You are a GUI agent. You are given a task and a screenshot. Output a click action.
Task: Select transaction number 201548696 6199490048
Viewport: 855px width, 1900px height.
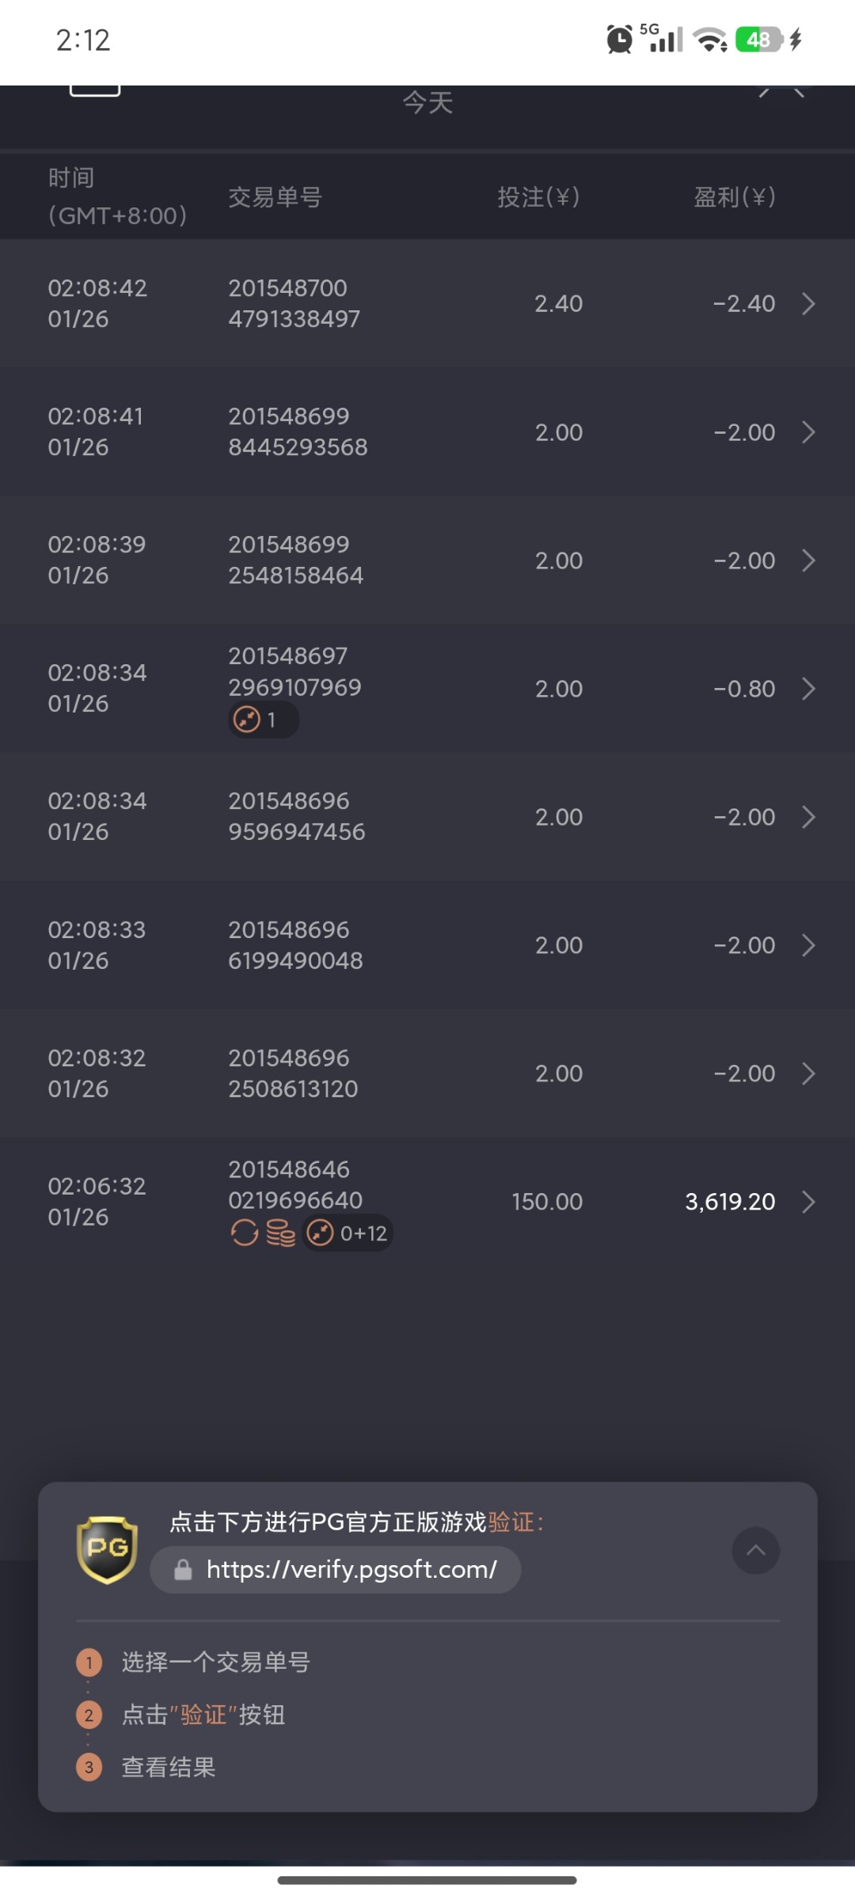(295, 944)
